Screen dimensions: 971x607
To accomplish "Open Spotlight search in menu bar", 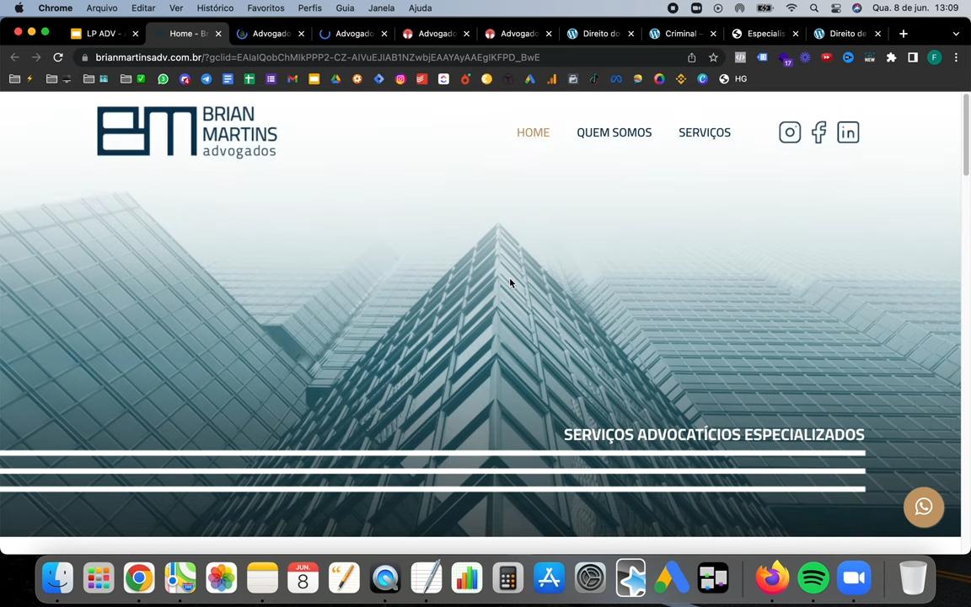I will pos(814,8).
